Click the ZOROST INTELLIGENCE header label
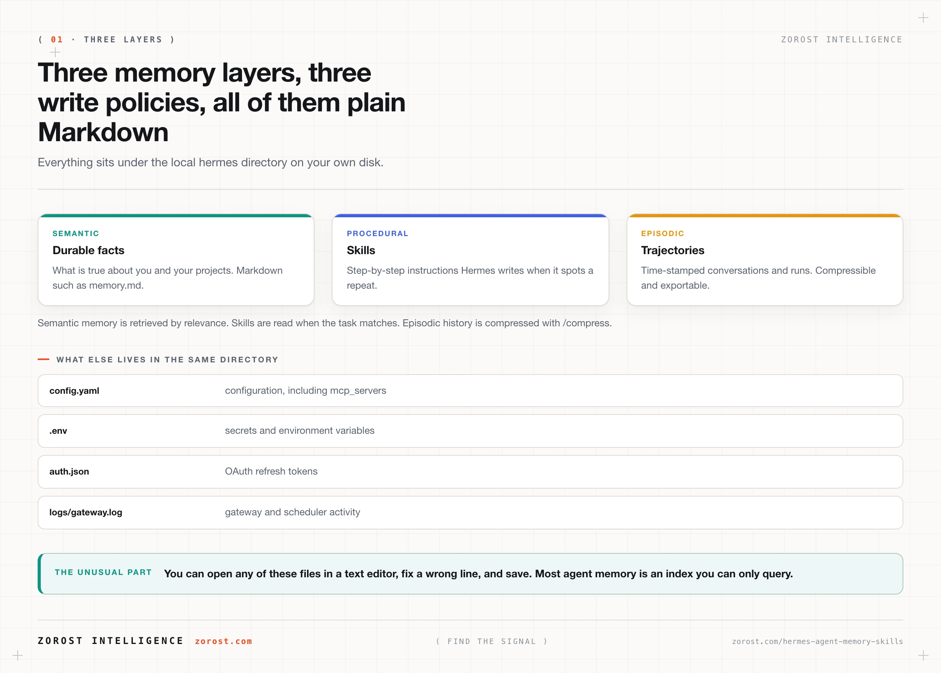Screen dimensions: 941x673 841,39
